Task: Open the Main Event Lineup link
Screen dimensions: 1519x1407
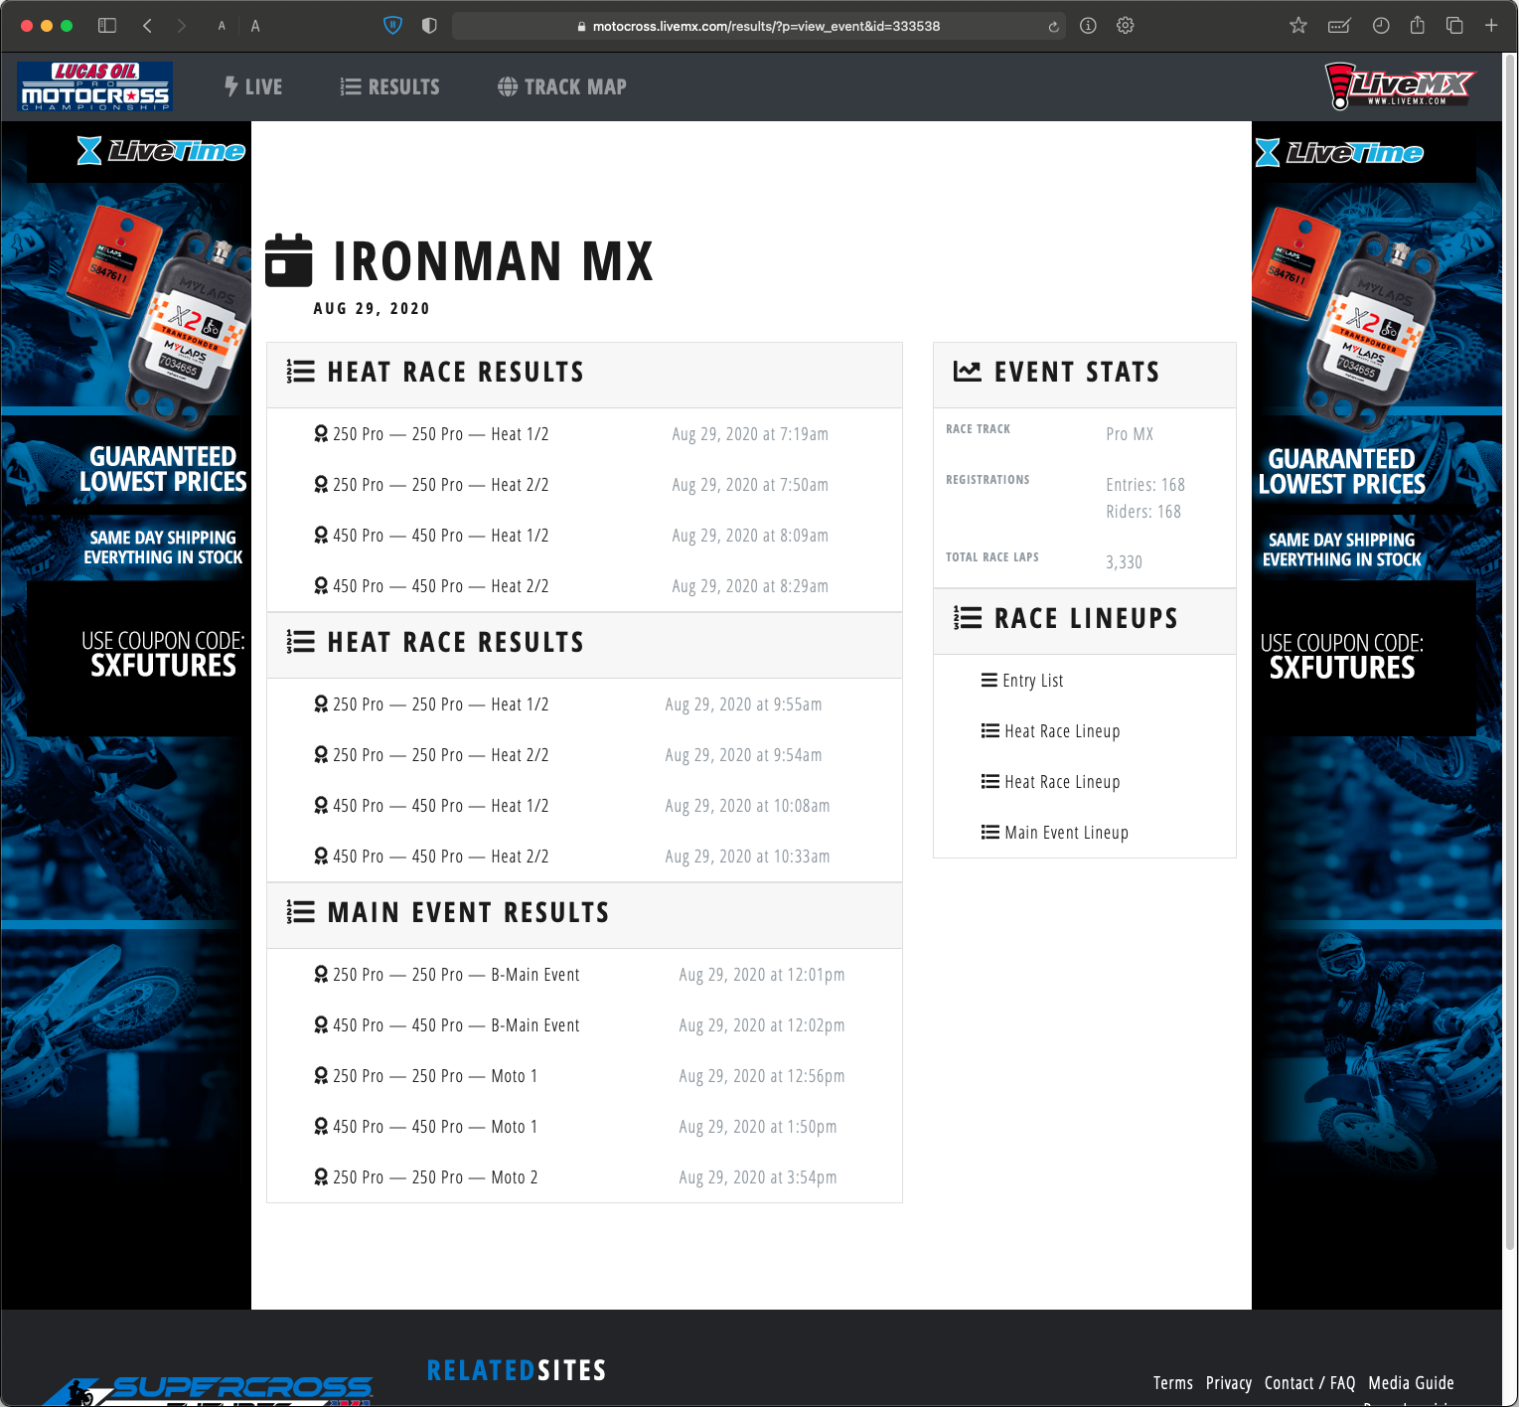Action: [1065, 833]
